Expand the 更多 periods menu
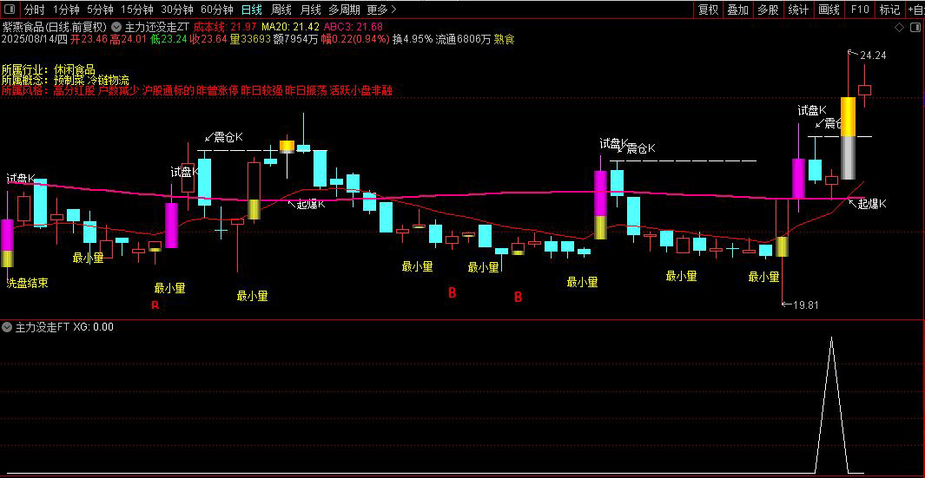 coord(381,10)
